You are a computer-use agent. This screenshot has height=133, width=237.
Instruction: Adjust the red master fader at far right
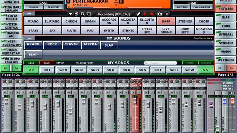tap(232, 101)
